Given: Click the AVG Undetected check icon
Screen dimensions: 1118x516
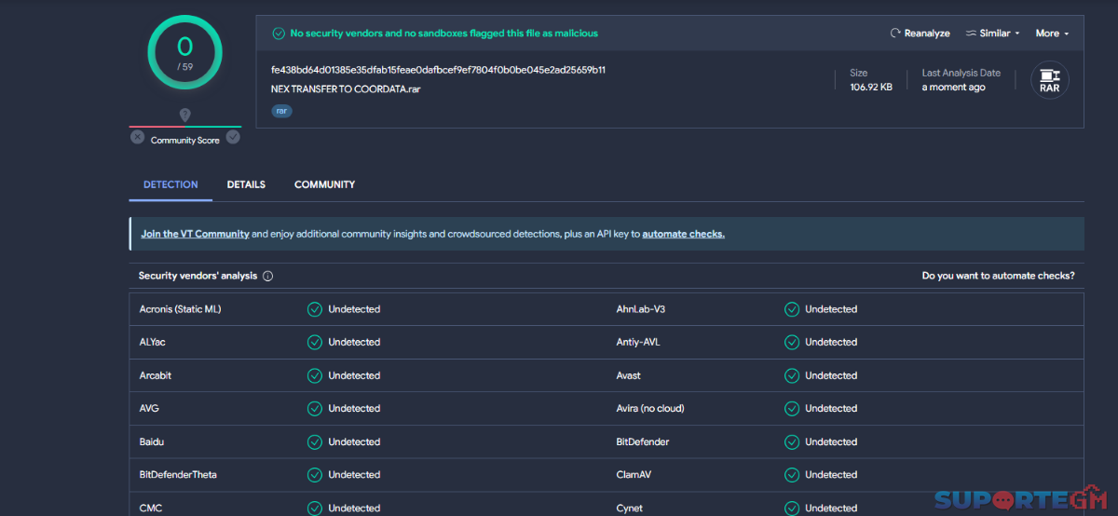Looking at the screenshot, I should click(x=315, y=408).
